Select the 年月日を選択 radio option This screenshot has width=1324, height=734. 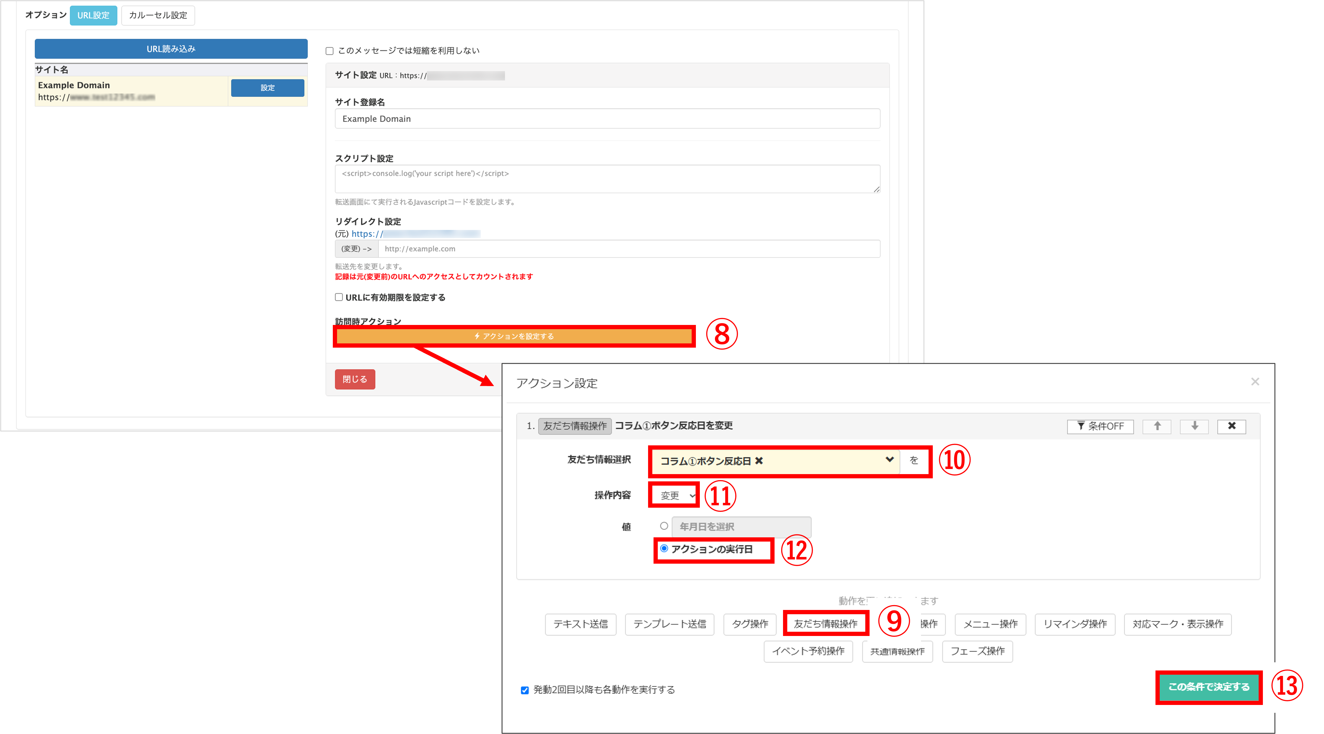point(664,526)
